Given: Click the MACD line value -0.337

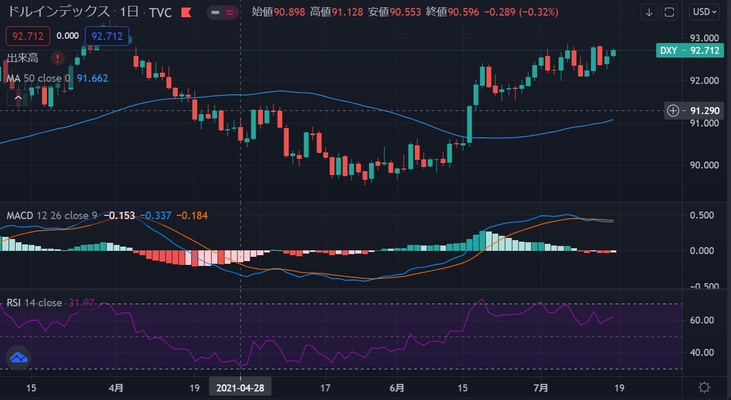Looking at the screenshot, I should (156, 216).
